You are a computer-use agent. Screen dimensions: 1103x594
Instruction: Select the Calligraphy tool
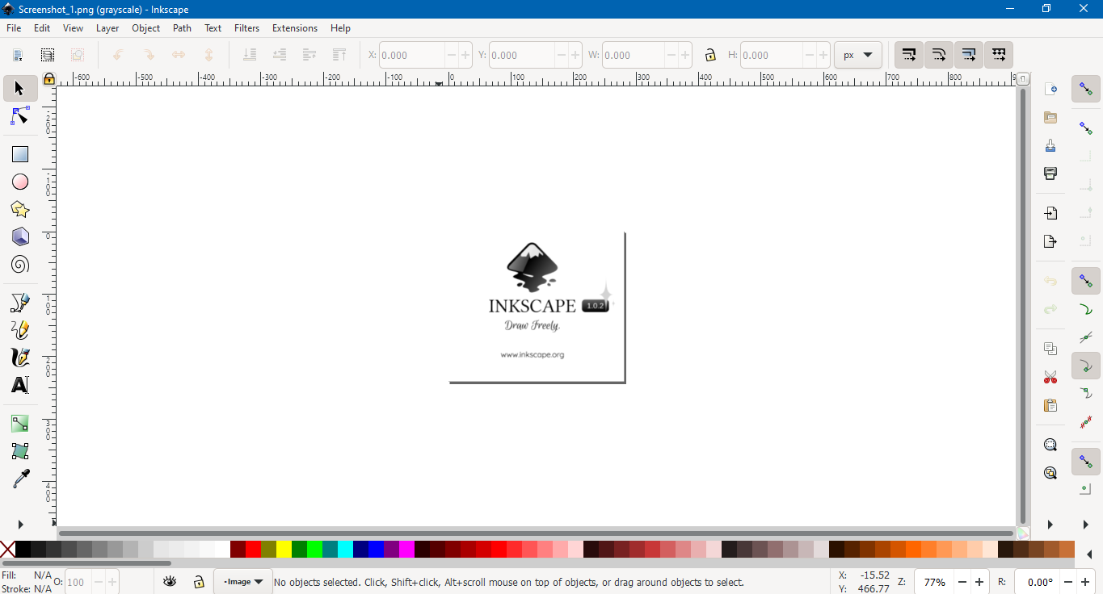click(20, 358)
